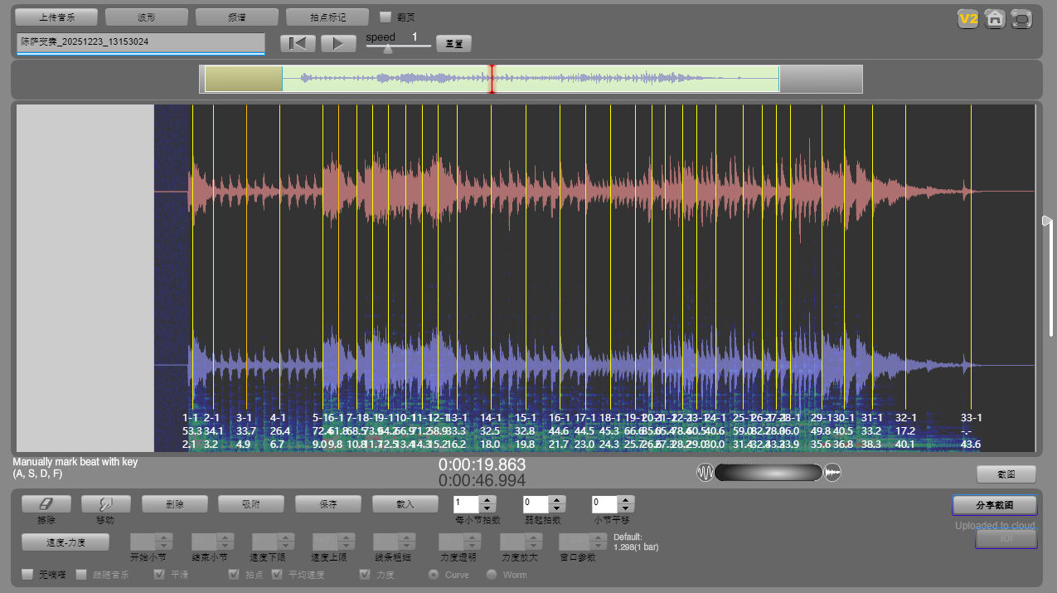The width and height of the screenshot is (1057, 593).
Task: Click the playback speed slider handle
Action: click(387, 48)
